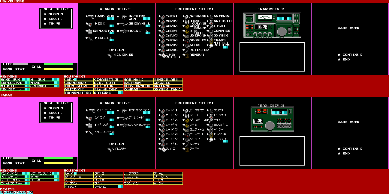The image size is (389, 194).
Task: Click the EXPLOSIVE icon in USA Weapon Select
Action: click(90, 31)
